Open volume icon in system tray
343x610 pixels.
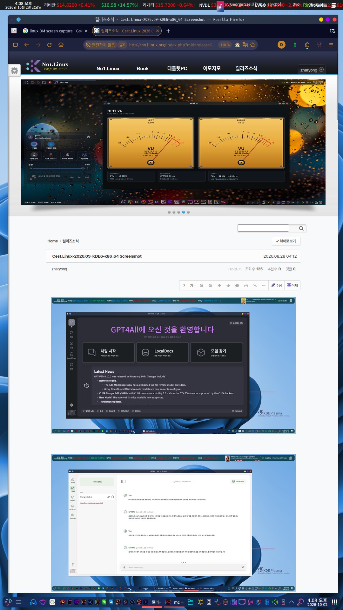point(275,602)
